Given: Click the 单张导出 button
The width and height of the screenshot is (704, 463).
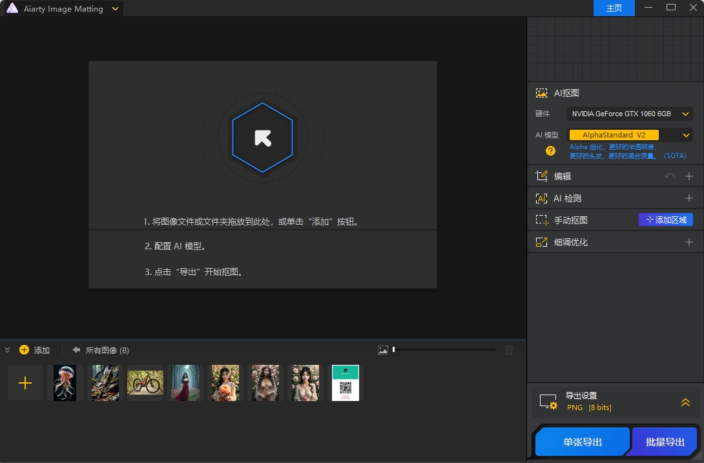Looking at the screenshot, I should 582,442.
